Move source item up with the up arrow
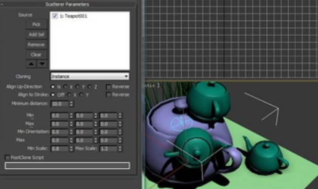The image size is (318, 189). [x=31, y=64]
